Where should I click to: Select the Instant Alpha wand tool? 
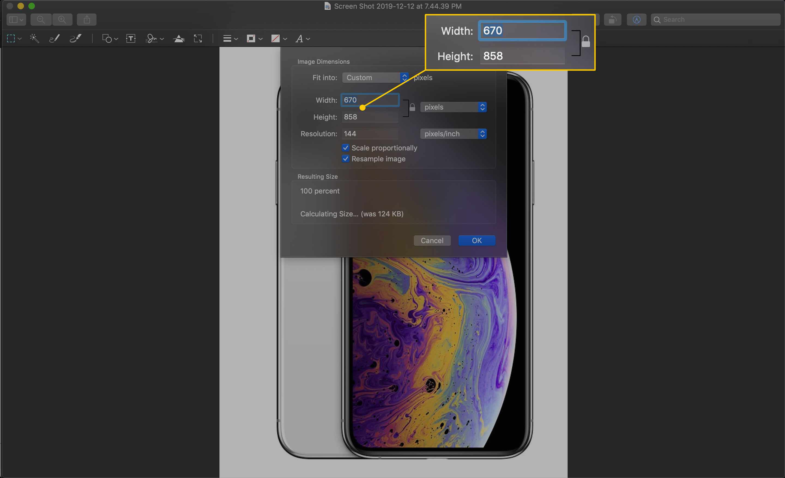coord(34,39)
